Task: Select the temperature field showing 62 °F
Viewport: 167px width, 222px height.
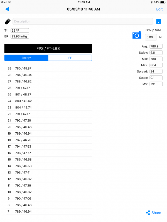Action: (20, 31)
